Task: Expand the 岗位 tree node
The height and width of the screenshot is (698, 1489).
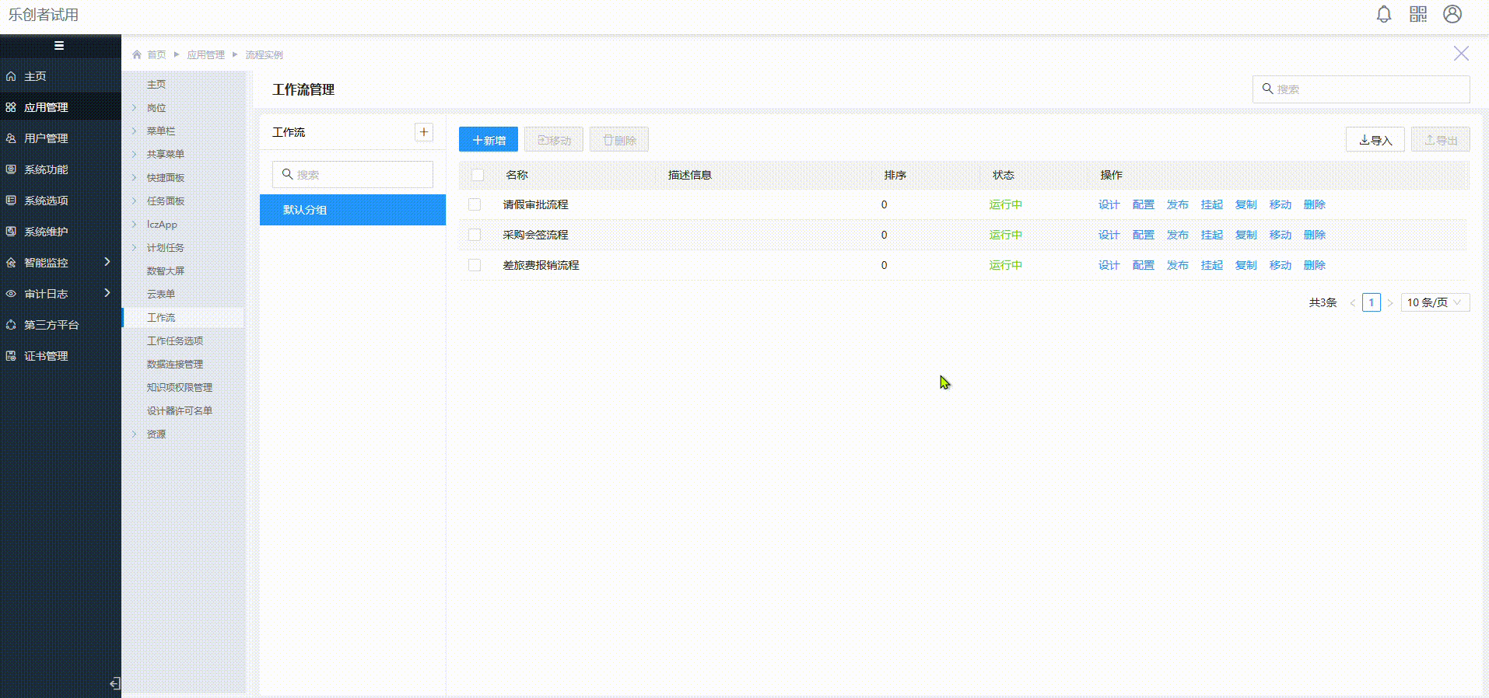Action: pos(135,108)
